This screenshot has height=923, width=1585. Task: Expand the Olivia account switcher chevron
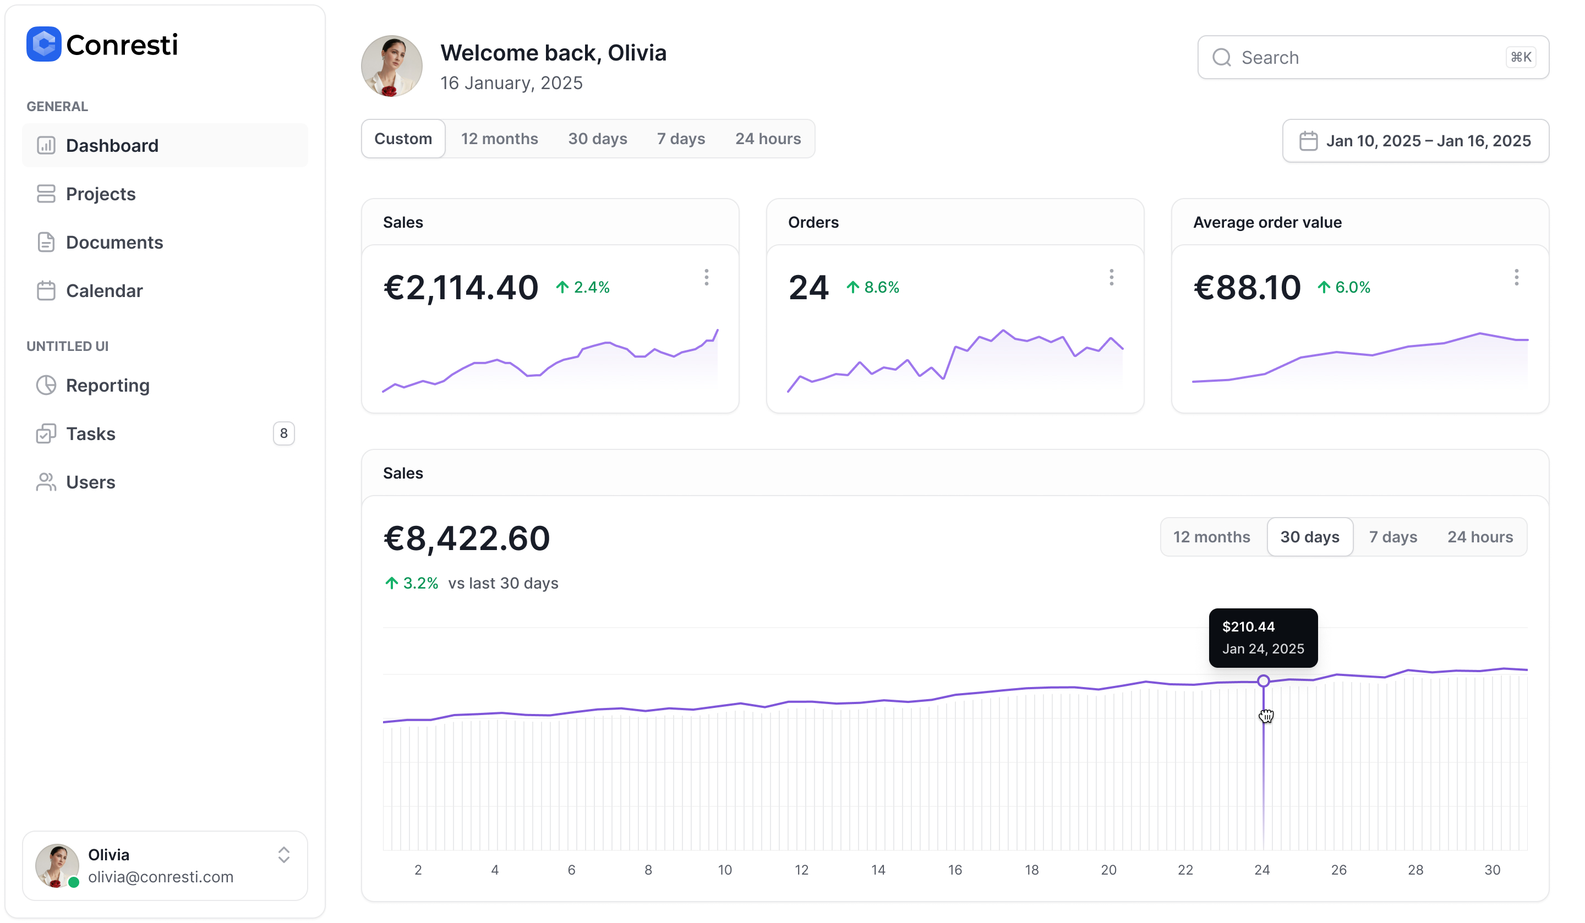pyautogui.click(x=283, y=854)
